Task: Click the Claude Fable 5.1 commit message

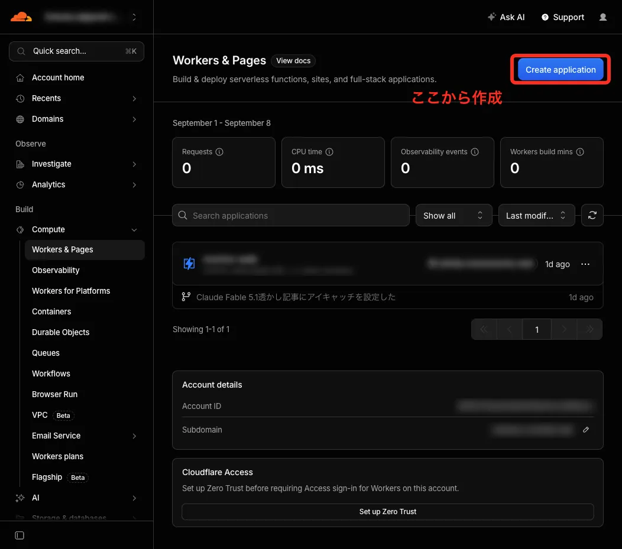Action: (296, 297)
